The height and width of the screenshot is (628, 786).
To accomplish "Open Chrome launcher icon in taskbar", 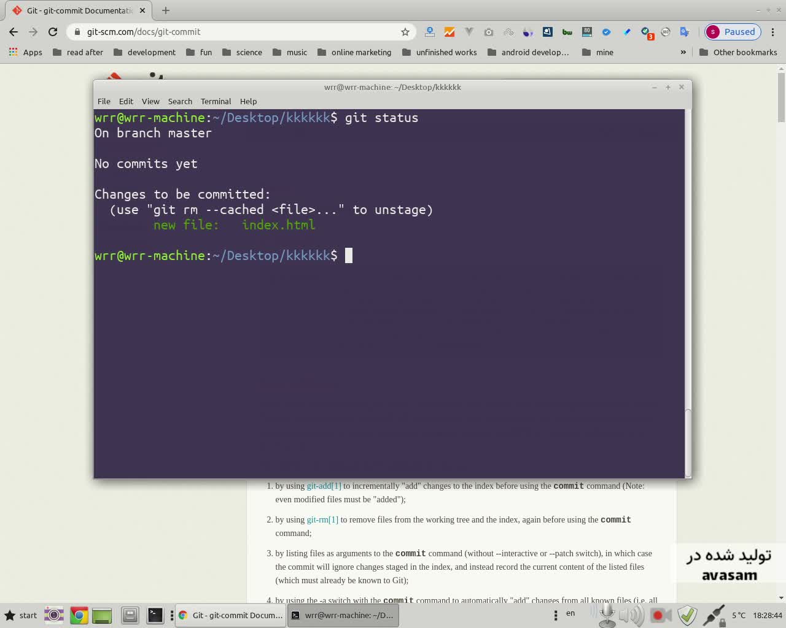I will tap(79, 615).
